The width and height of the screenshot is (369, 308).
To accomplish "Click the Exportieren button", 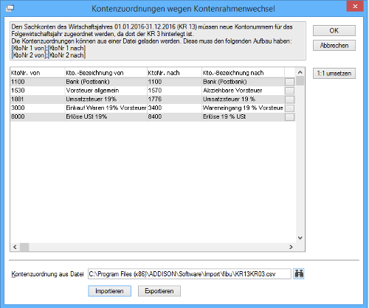I will tap(159, 291).
